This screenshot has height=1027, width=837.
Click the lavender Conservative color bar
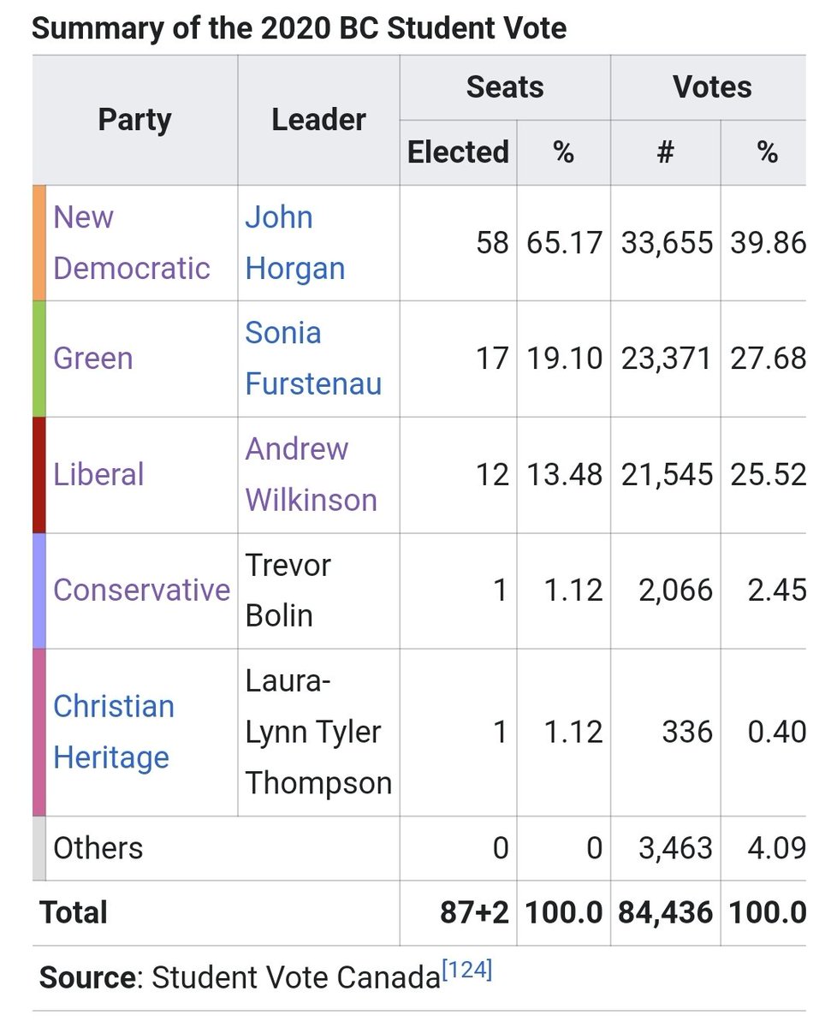tap(39, 590)
